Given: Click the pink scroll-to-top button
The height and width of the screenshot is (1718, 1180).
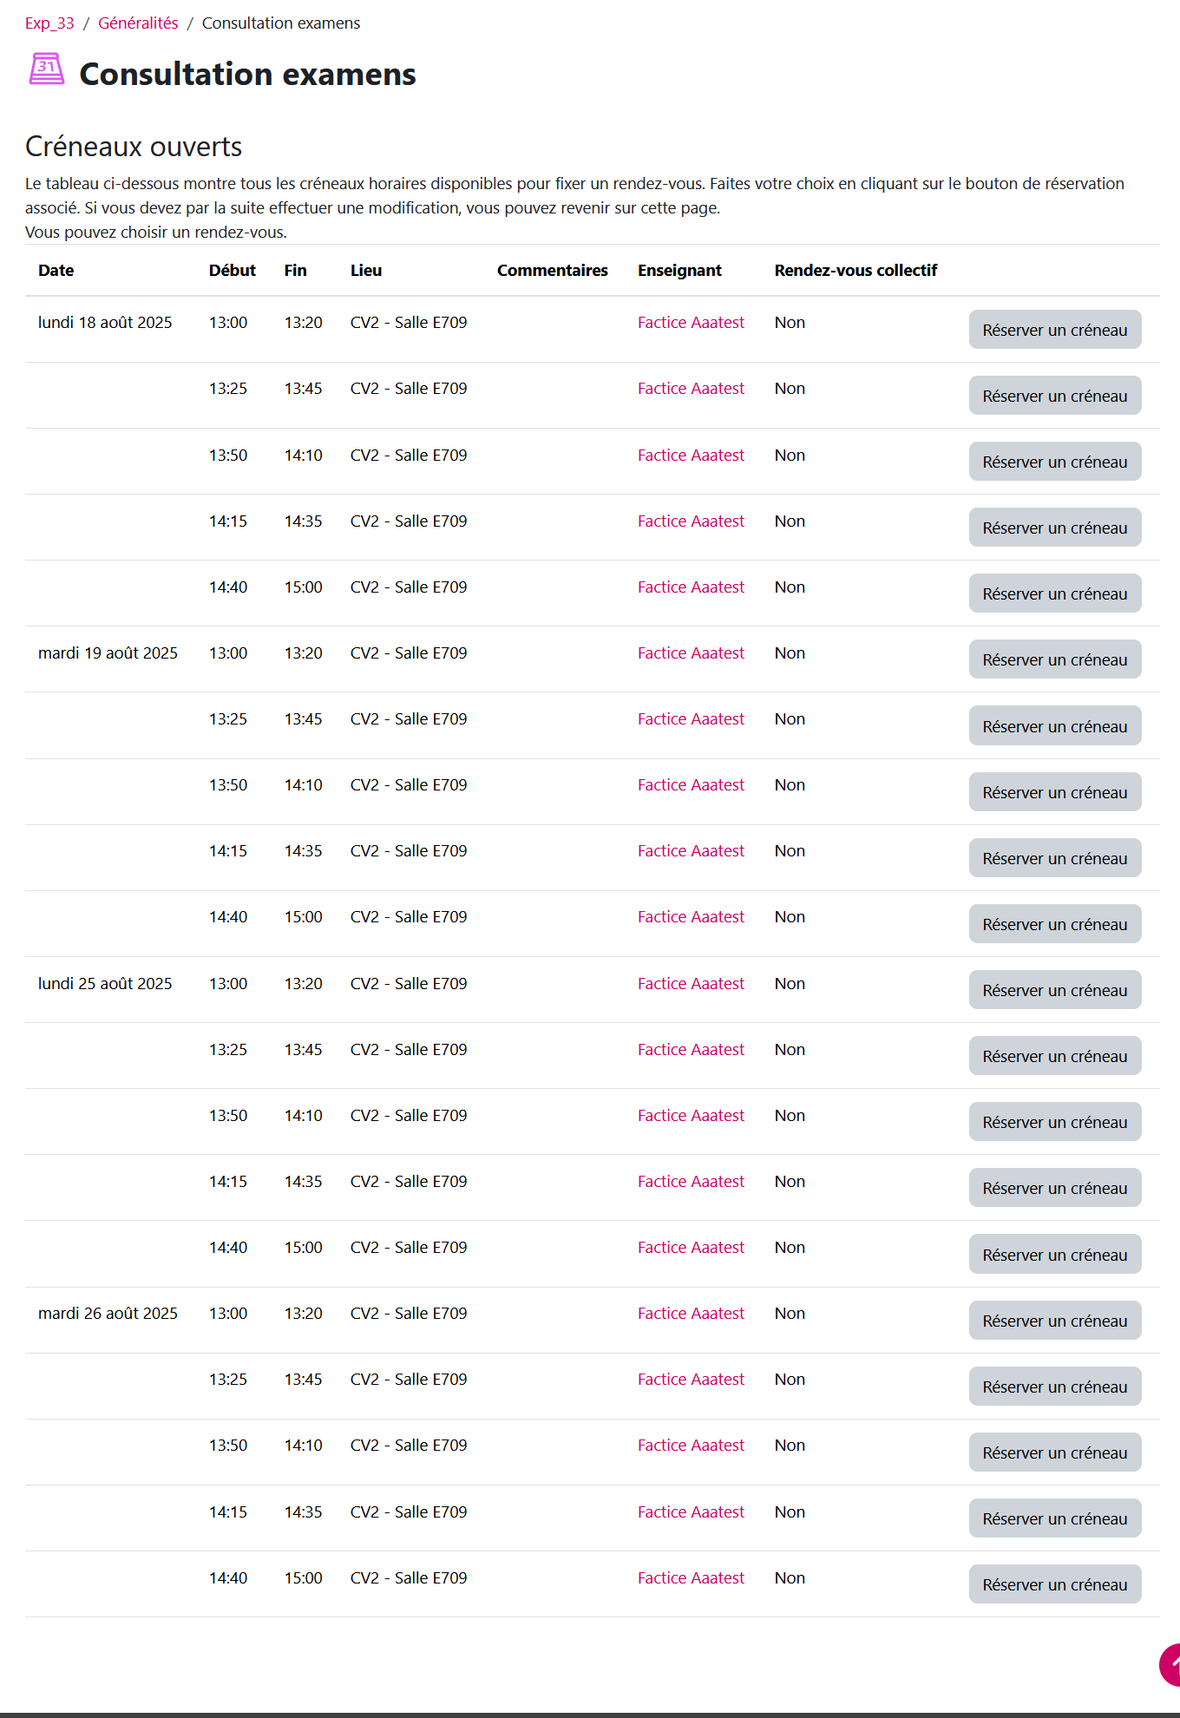Looking at the screenshot, I should [1171, 1664].
